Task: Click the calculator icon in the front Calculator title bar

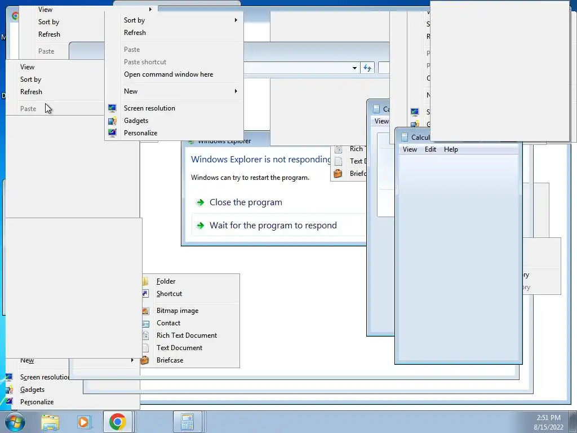Action: point(405,137)
